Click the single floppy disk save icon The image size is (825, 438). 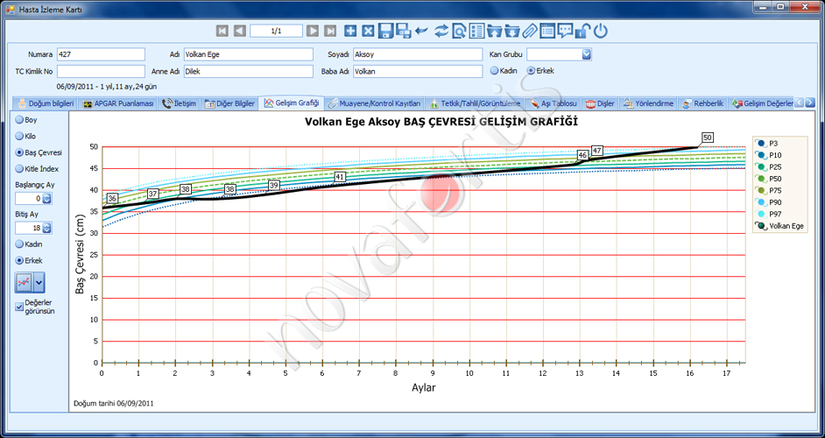(x=386, y=31)
